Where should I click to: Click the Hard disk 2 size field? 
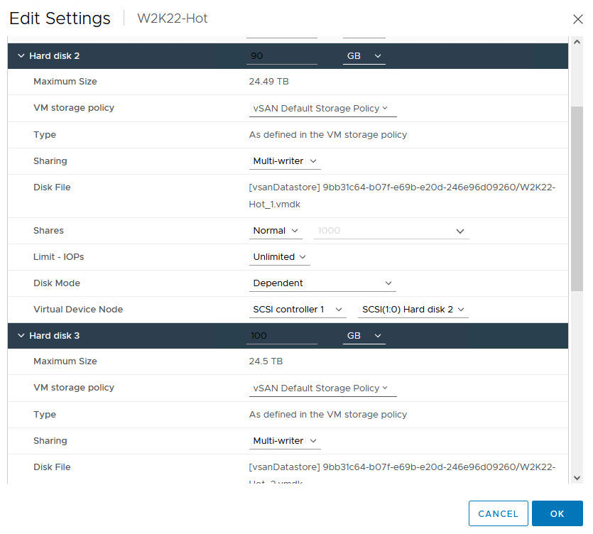(x=281, y=55)
